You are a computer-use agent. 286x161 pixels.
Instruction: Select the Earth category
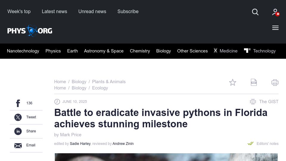(72, 51)
